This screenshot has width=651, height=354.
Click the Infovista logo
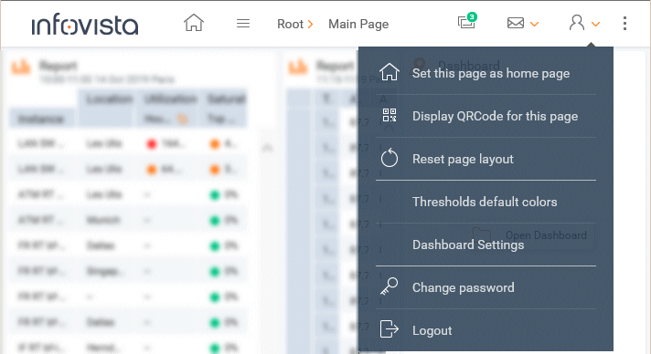tap(85, 25)
